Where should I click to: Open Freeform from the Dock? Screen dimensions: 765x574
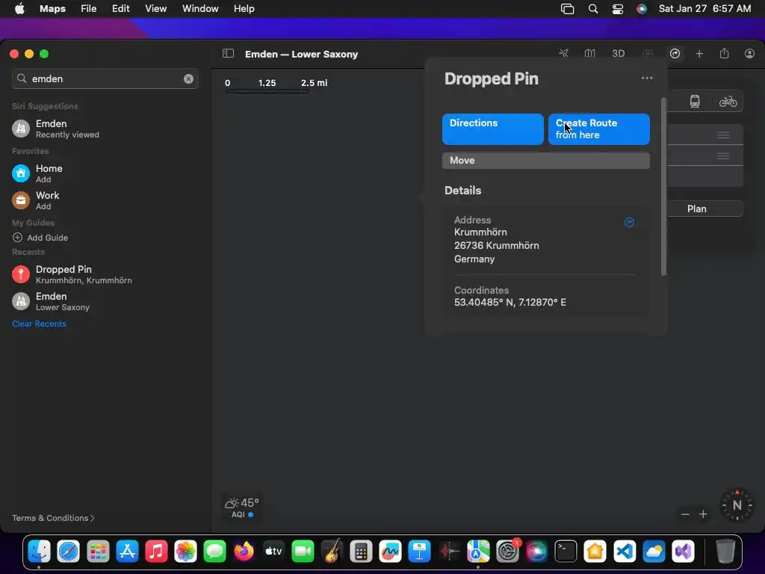pos(390,552)
